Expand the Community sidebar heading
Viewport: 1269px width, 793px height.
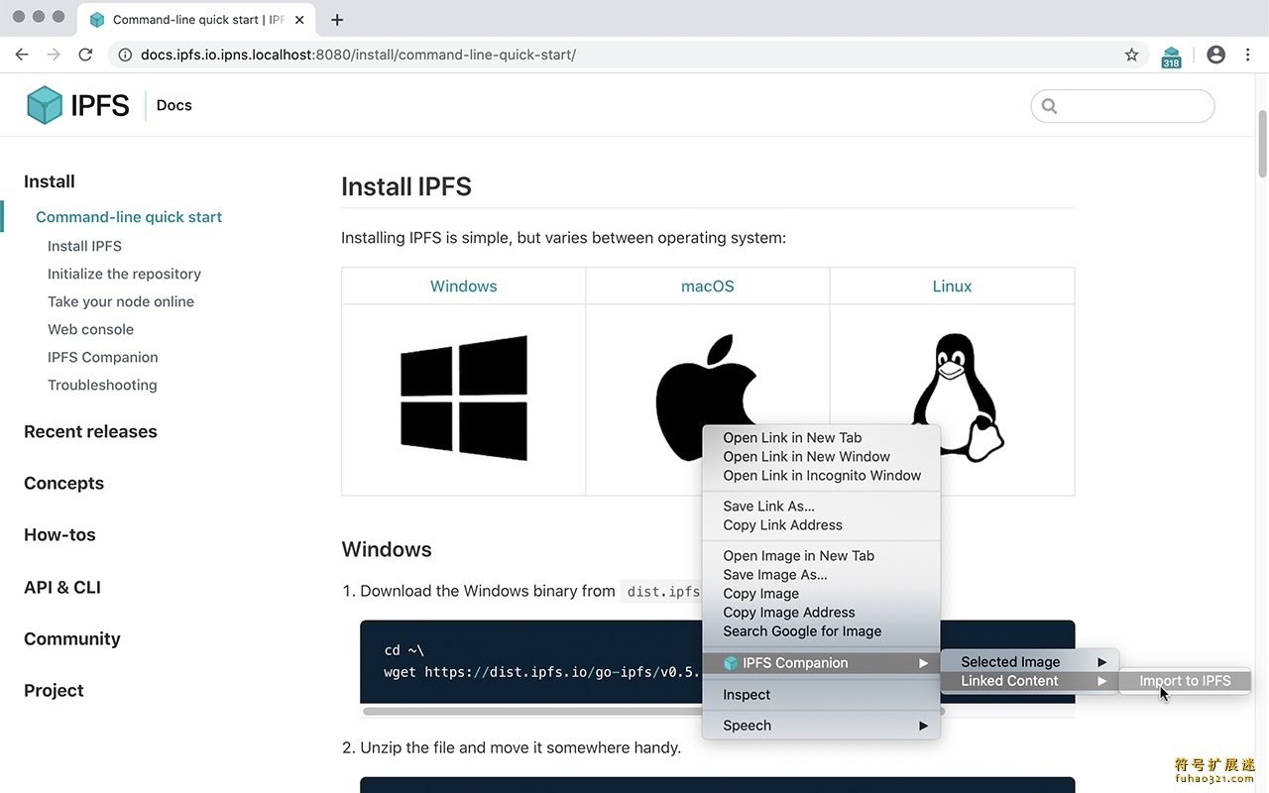click(72, 638)
